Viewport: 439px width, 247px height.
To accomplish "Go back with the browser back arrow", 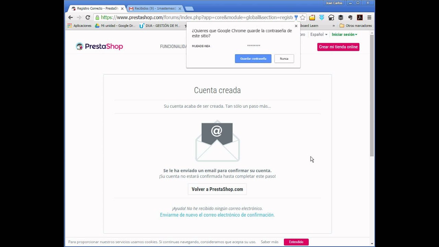I will click(70, 17).
